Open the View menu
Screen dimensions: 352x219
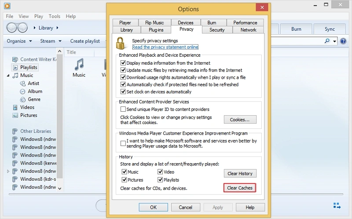24,16
